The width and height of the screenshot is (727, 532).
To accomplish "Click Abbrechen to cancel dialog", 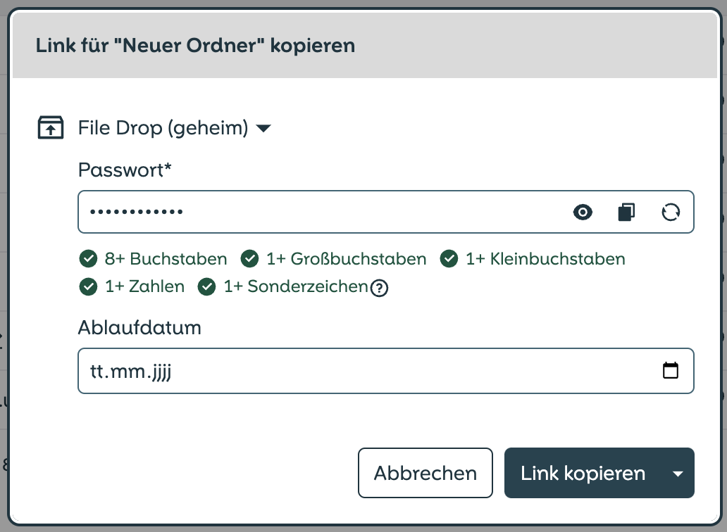I will (425, 473).
